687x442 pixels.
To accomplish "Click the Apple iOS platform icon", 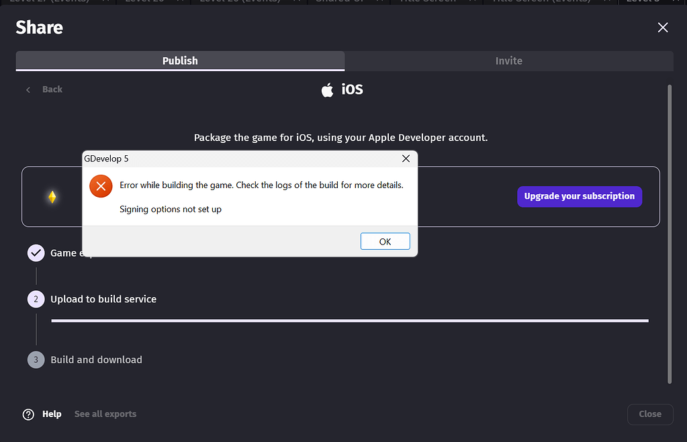I will pyautogui.click(x=326, y=88).
